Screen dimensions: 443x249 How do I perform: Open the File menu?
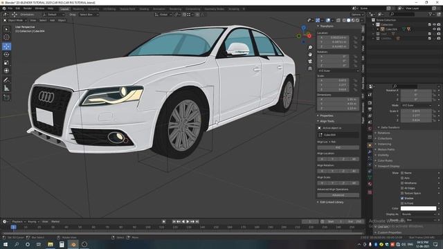coord(10,8)
